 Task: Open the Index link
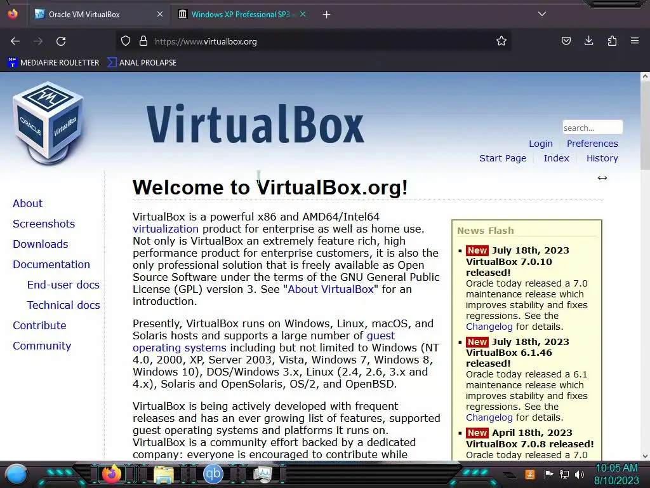point(556,158)
